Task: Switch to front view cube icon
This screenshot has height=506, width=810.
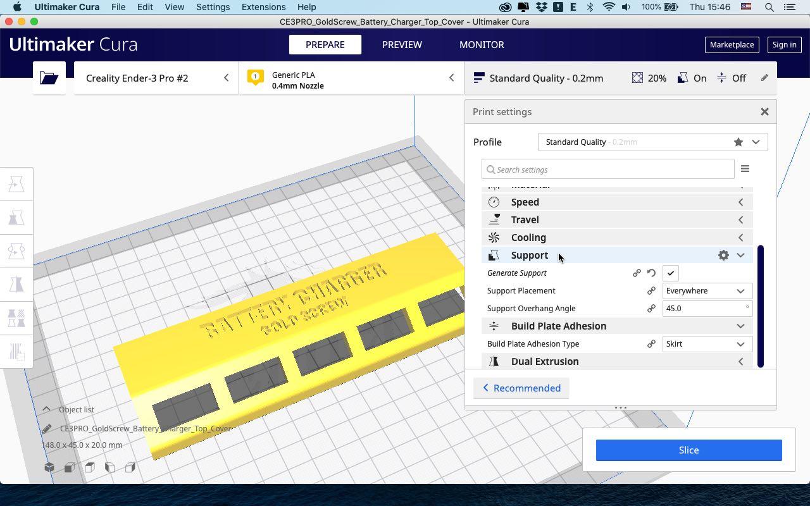Action: (x=70, y=467)
